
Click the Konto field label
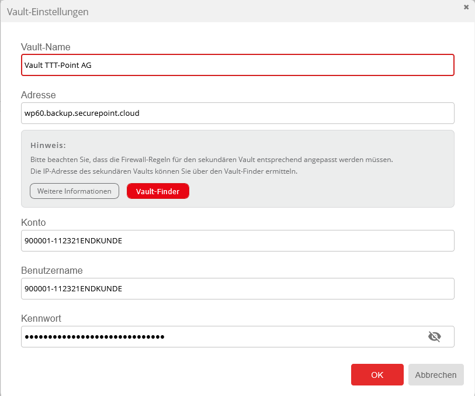33,222
